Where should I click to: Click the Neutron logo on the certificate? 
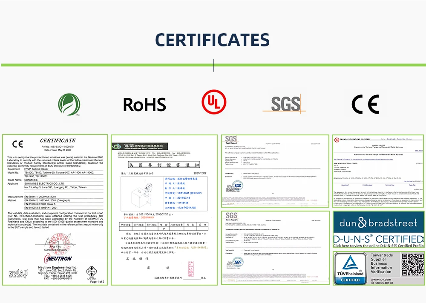[58, 258]
